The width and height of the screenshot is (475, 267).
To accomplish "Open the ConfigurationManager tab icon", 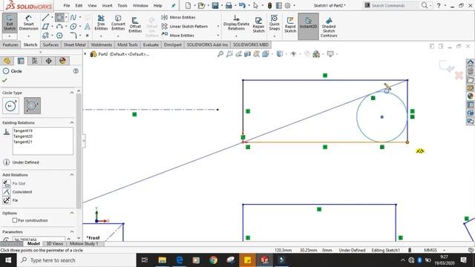I will (35, 61).
